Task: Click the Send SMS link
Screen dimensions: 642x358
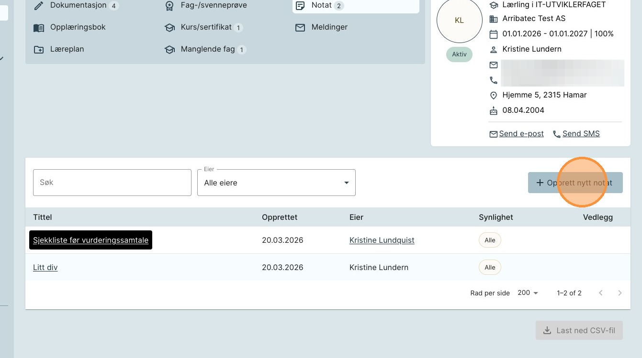Action: click(x=581, y=134)
